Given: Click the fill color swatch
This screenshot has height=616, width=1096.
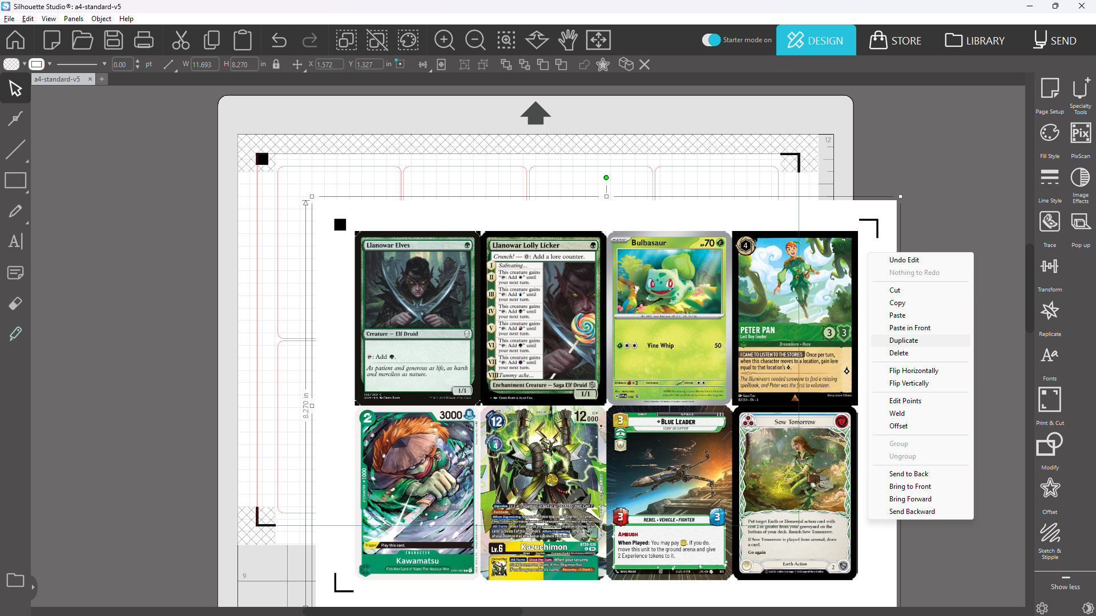Looking at the screenshot, I should 11,64.
